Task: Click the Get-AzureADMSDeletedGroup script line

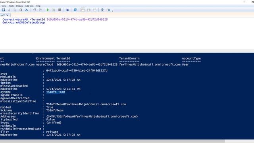Action: point(24,23)
